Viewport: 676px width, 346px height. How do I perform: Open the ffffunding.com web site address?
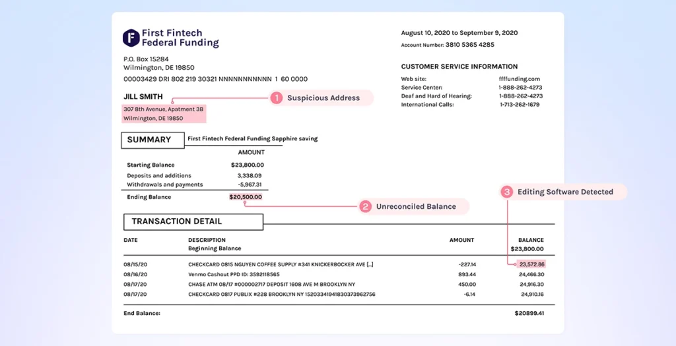click(519, 78)
